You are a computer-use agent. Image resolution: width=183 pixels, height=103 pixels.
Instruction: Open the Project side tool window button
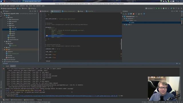[x=1, y=14]
